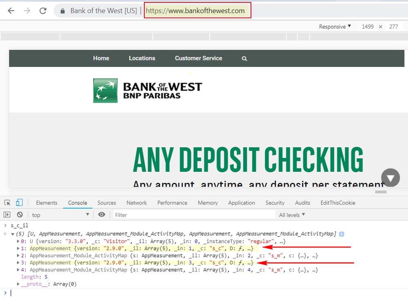
Task: Switch to the Network tab
Action: click(137, 203)
